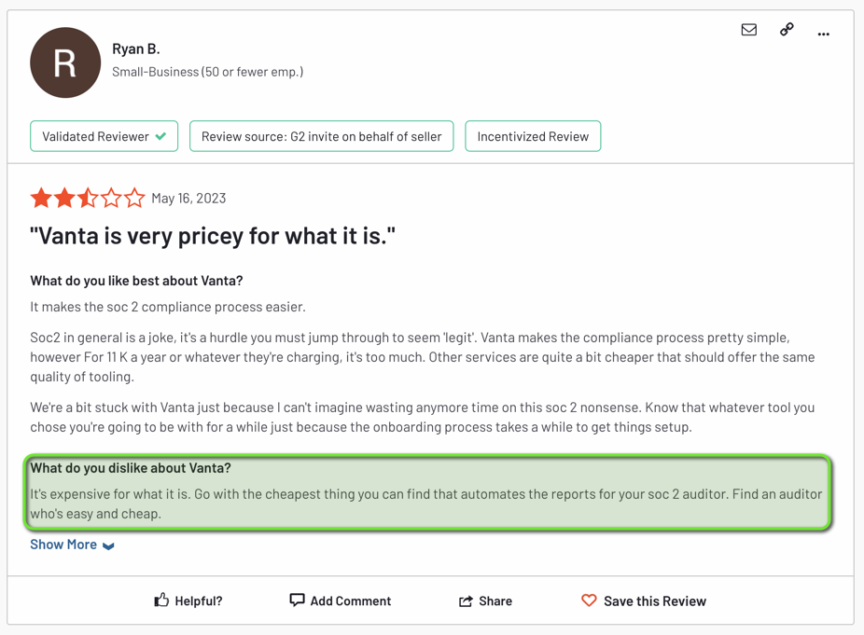The image size is (864, 635).
Task: Copy review link via chain icon
Action: pyautogui.click(x=787, y=29)
